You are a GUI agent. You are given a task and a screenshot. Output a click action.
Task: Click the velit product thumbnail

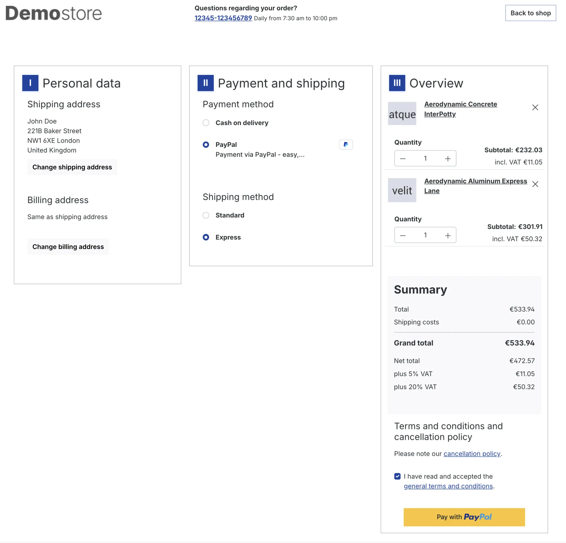(402, 190)
